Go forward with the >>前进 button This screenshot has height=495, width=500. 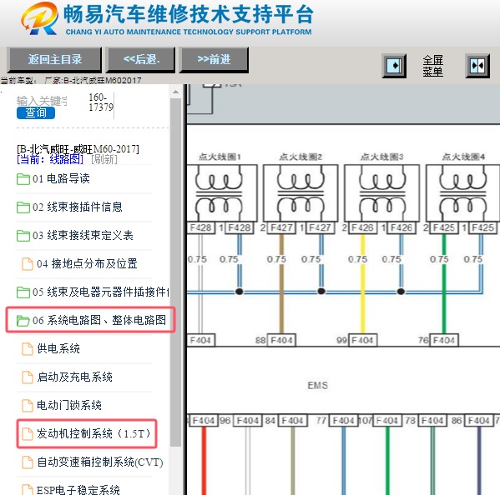coord(214,59)
